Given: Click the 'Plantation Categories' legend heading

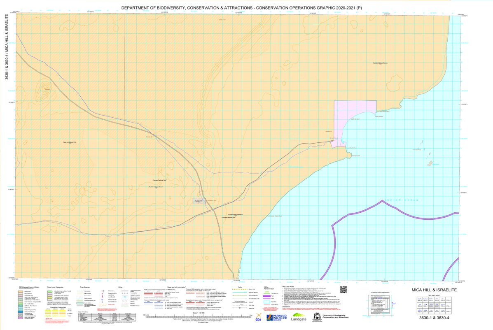Looking at the screenshot, I should [x=58, y=307].
